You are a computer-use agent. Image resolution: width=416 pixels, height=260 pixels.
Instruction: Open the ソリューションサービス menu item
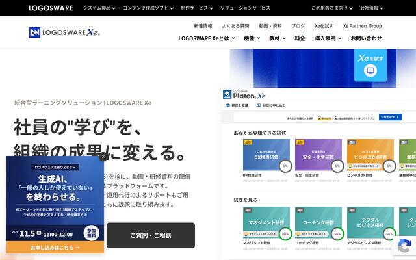[245, 8]
